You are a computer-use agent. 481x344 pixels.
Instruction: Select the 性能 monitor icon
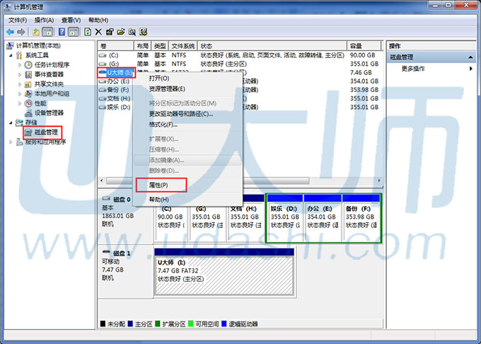[28, 103]
